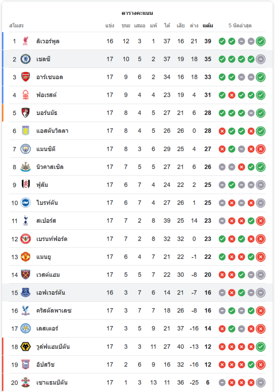Click the Wolverhampton wolf crest icon
The height and width of the screenshot is (392, 275).
[25, 347]
